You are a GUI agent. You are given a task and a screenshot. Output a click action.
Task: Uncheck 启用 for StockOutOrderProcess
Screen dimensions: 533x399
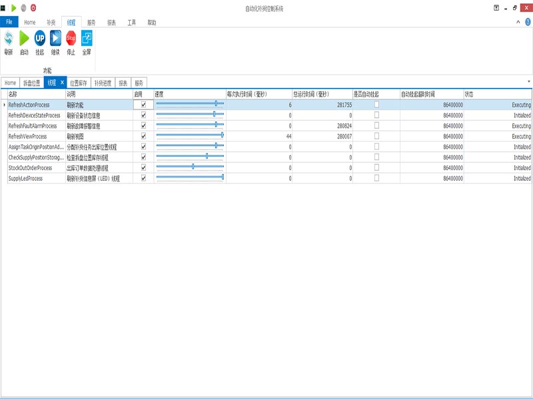143,168
